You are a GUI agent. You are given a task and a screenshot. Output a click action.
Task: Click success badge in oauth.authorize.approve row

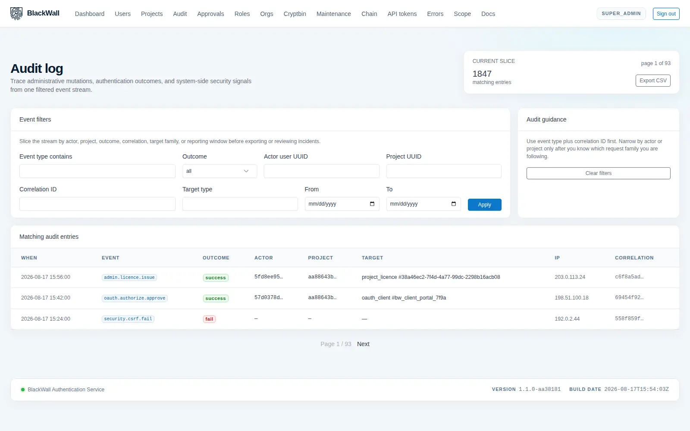pyautogui.click(x=216, y=298)
